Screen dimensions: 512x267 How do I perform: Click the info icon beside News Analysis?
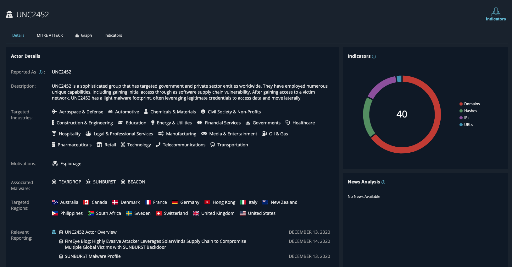[383, 182]
